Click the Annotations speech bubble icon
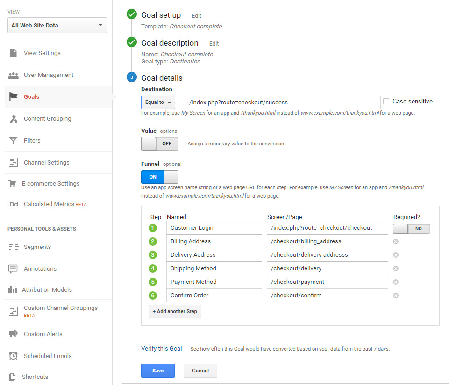This screenshot has height=385, width=449. 13,269
